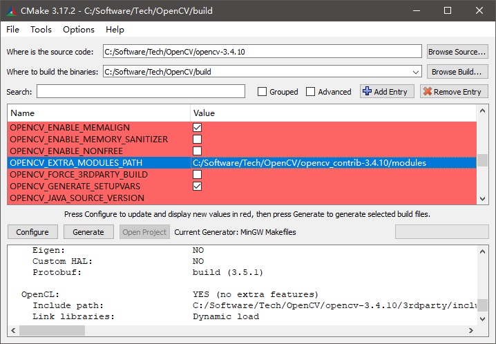Uncheck OPENCV_ENABLE_MEMALIGN checkbox
The width and height of the screenshot is (496, 344).
click(197, 127)
